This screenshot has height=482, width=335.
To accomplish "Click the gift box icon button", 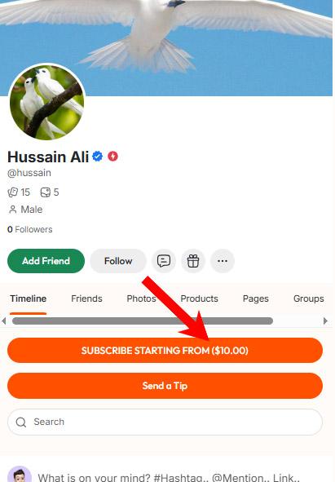I will point(193,261).
